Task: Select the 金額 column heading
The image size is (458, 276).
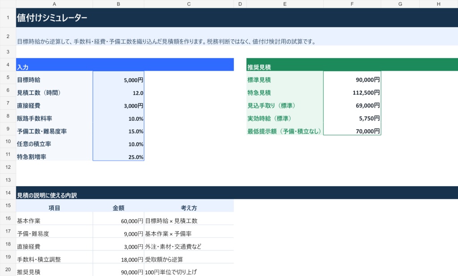Action: click(x=118, y=206)
